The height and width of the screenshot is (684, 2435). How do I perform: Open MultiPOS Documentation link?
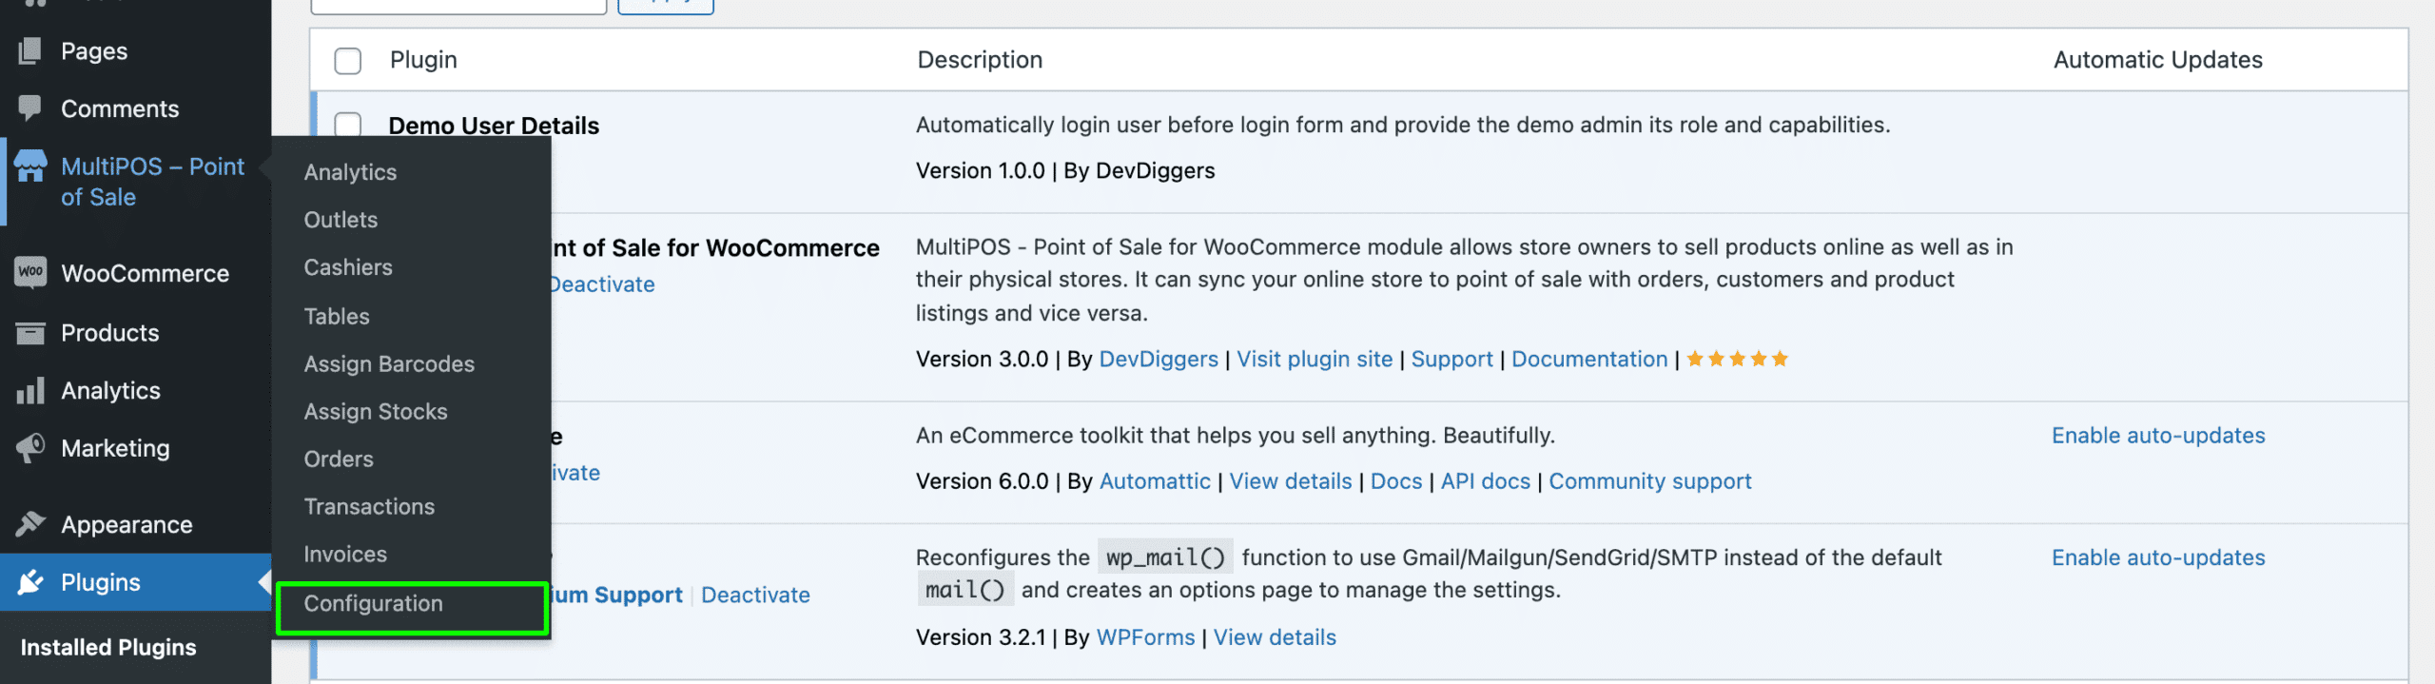tap(1589, 359)
